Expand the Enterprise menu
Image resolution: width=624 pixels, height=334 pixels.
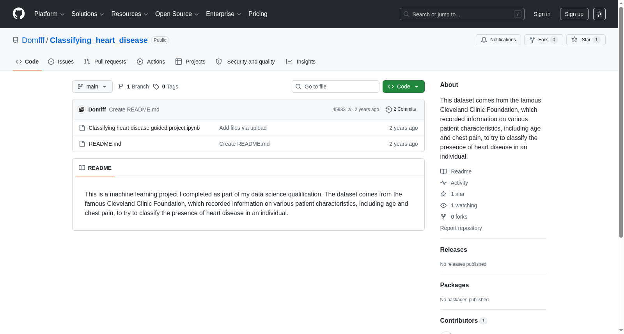pos(223,14)
